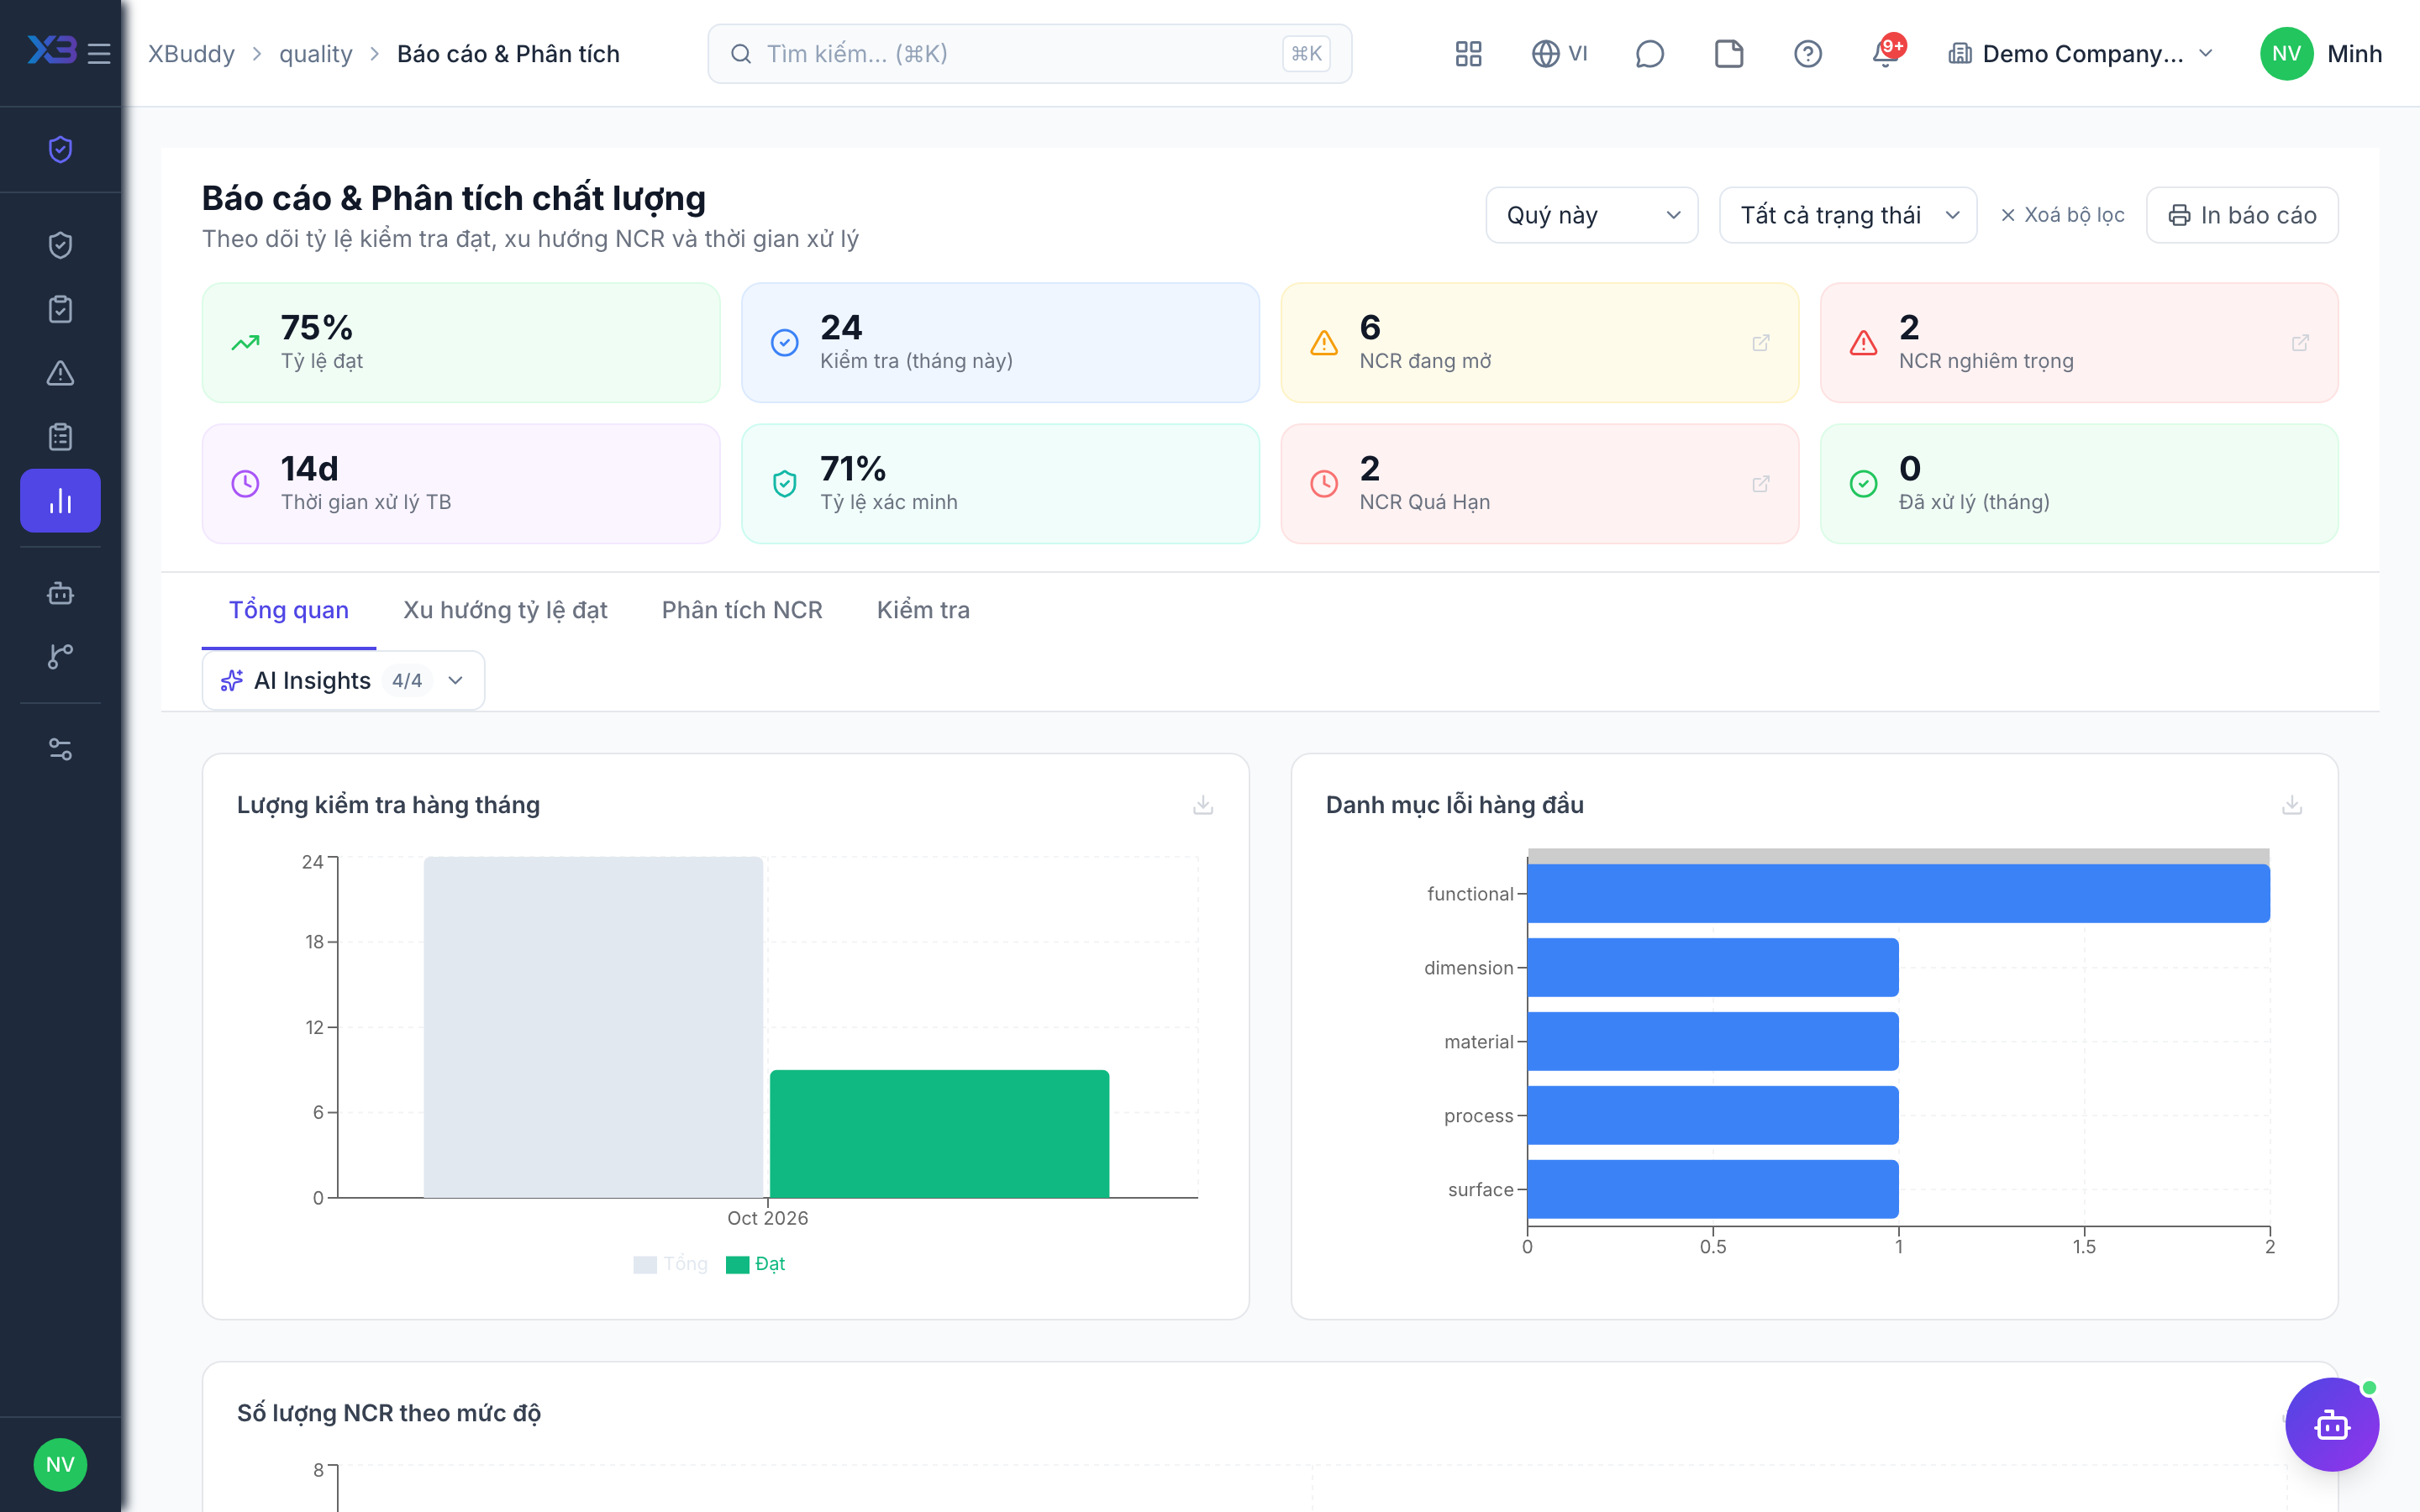The image size is (2420, 1512).
Task: Toggle the Đạt legend series
Action: coord(755,1264)
